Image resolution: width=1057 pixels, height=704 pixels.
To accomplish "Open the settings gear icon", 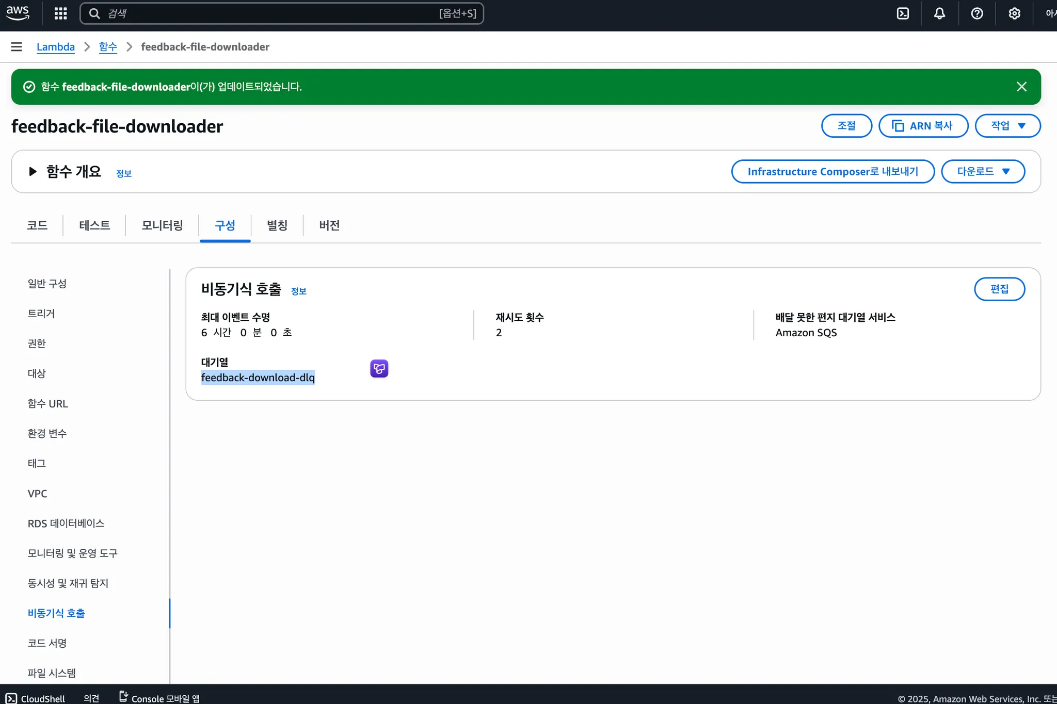I will point(1014,13).
